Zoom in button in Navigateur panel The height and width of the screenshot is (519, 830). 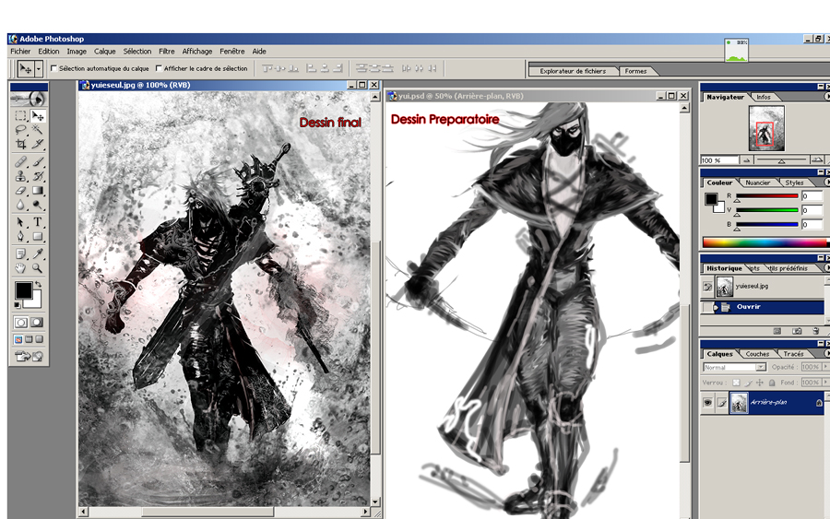817,159
